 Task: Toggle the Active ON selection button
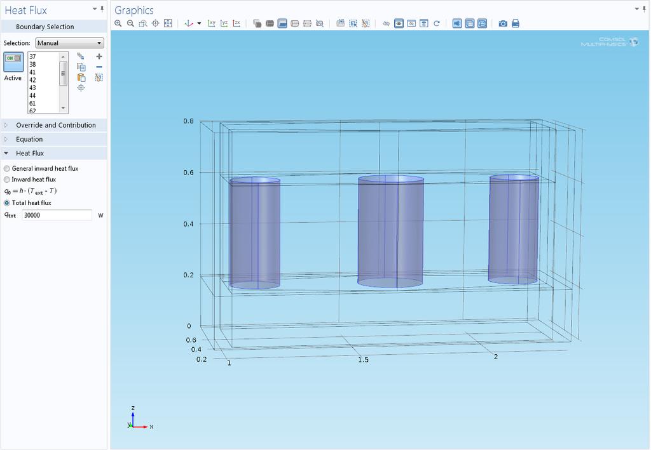coord(13,62)
